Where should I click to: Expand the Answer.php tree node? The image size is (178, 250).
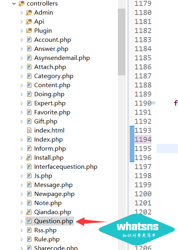[22, 49]
